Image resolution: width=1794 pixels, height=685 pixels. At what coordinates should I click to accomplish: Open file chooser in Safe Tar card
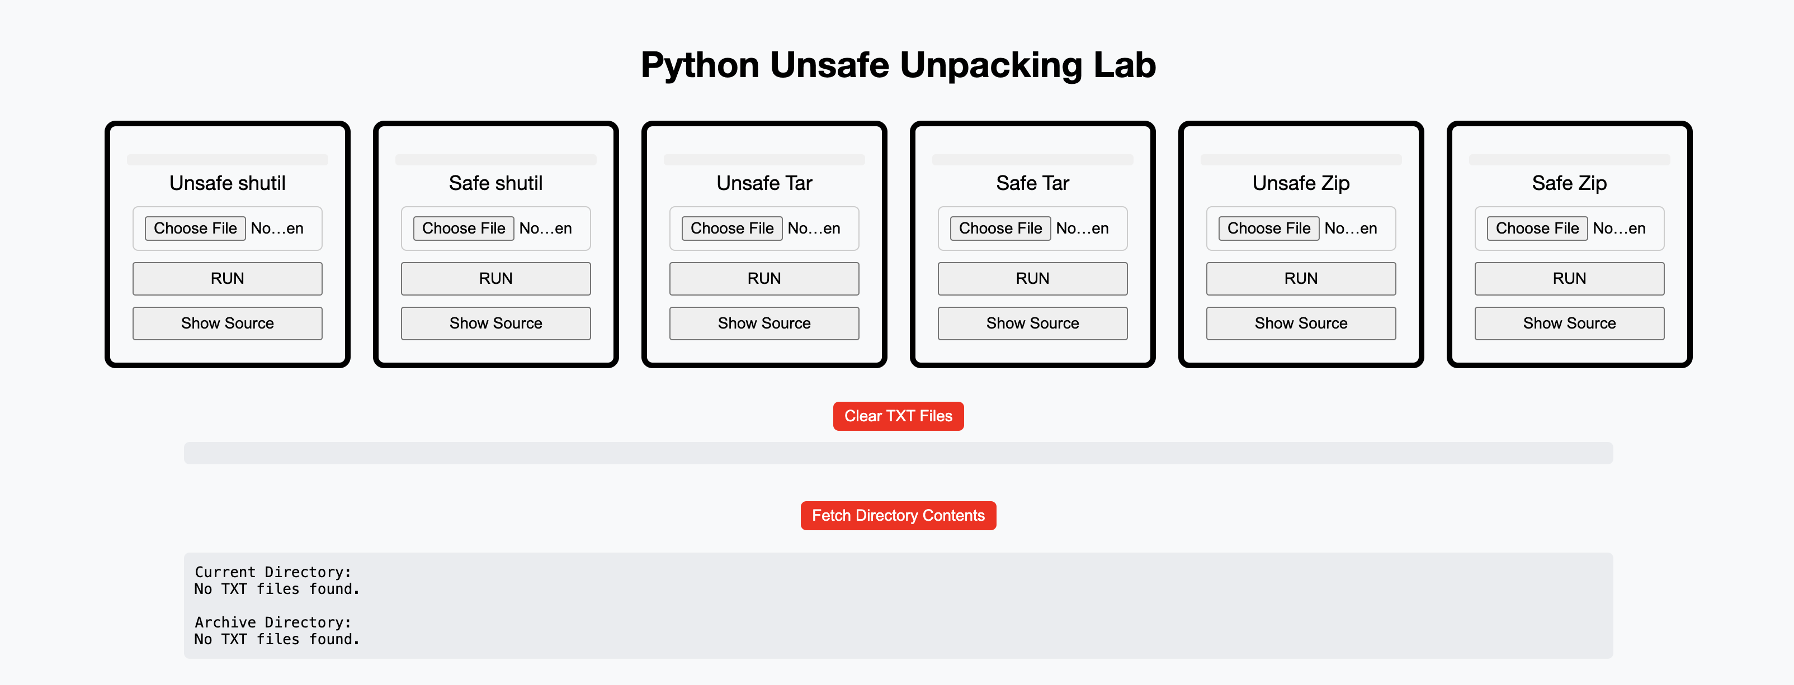click(x=1000, y=229)
